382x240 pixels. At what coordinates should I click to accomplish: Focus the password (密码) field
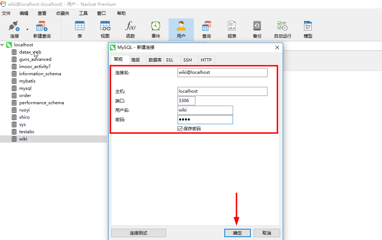click(x=205, y=119)
